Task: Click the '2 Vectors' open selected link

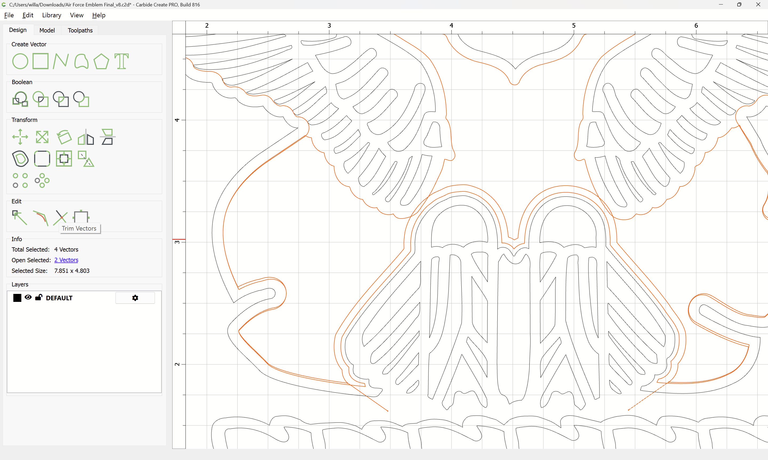Action: click(x=66, y=260)
